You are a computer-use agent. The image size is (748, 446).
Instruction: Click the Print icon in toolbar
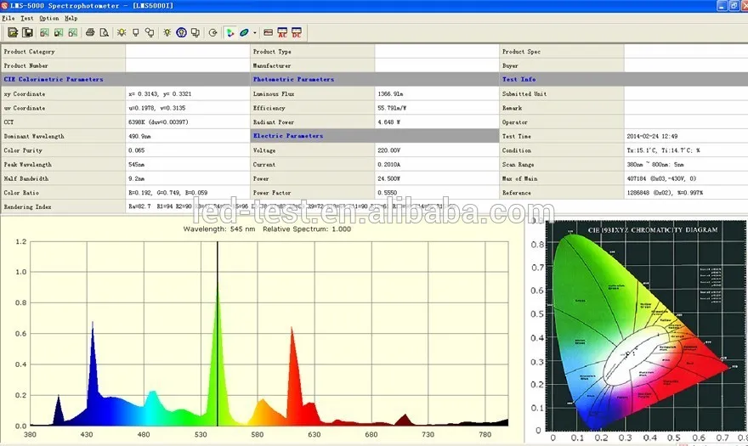coord(90,33)
